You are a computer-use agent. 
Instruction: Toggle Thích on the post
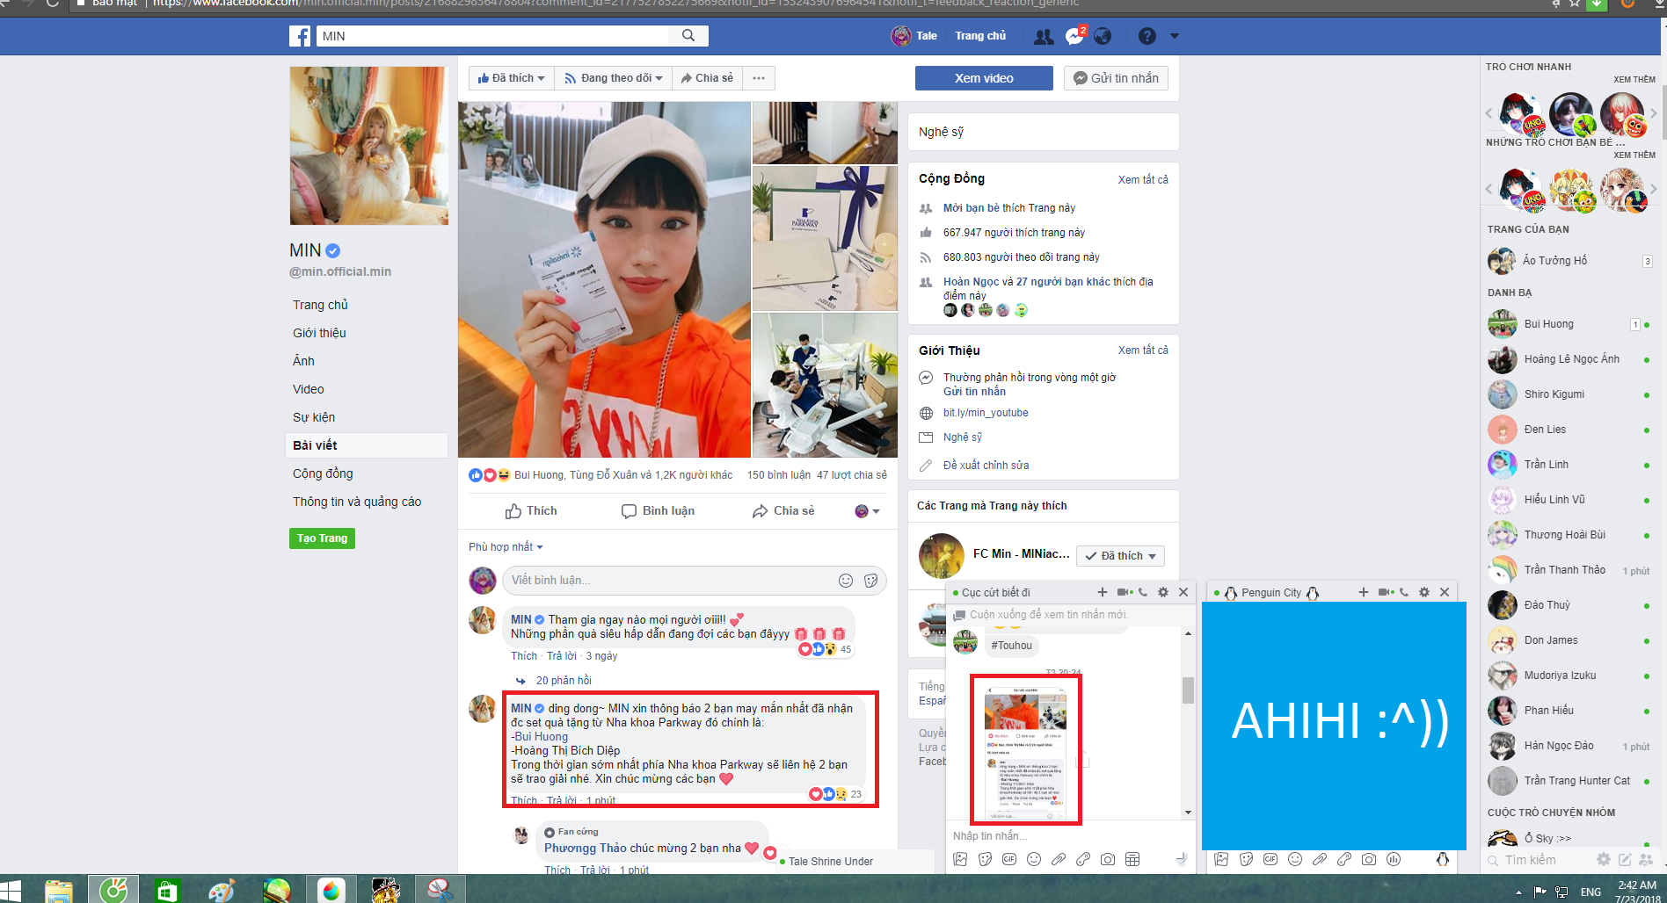tap(531, 511)
